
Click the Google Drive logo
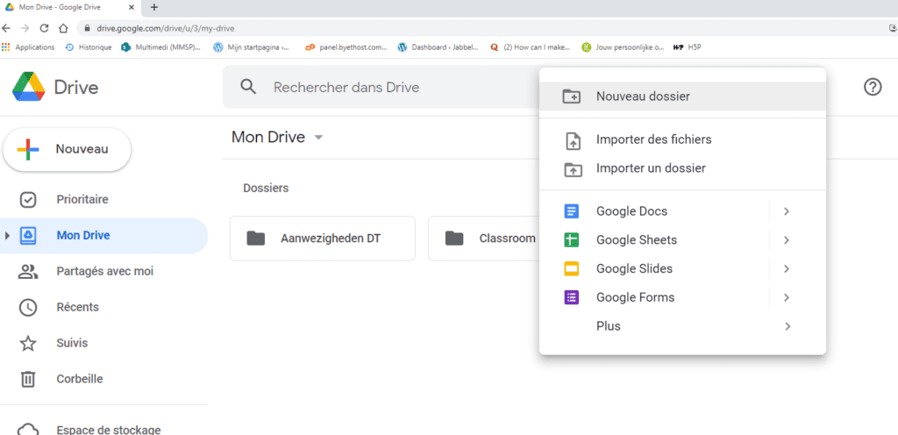pos(29,87)
